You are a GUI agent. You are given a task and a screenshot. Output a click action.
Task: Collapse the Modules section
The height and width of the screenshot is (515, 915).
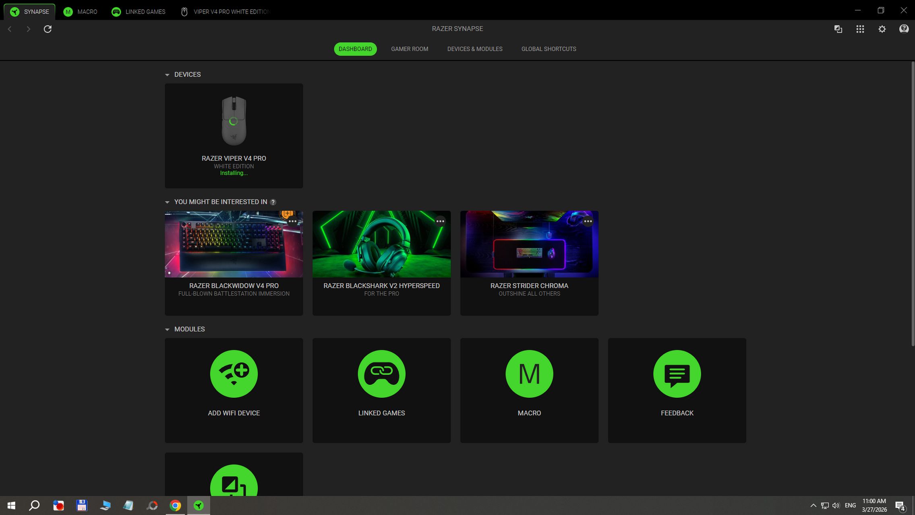(167, 330)
